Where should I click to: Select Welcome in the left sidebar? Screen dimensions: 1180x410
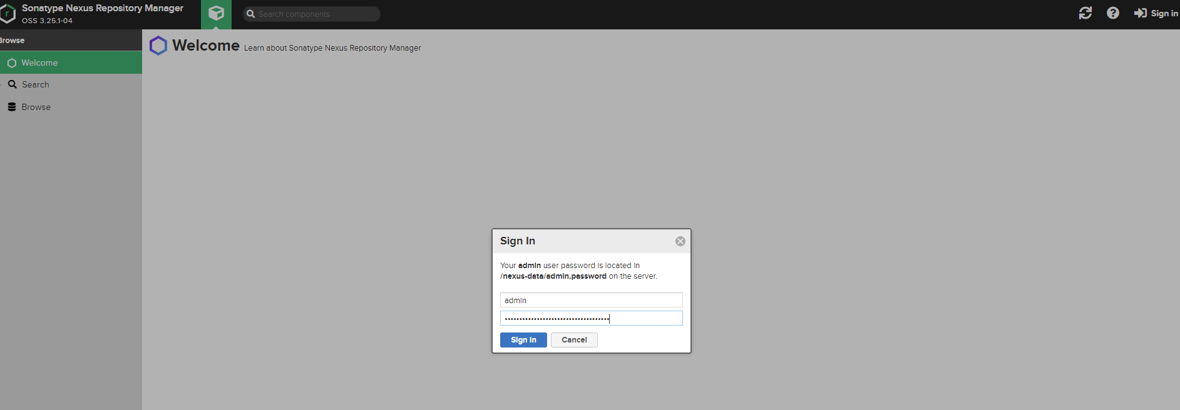tap(39, 62)
